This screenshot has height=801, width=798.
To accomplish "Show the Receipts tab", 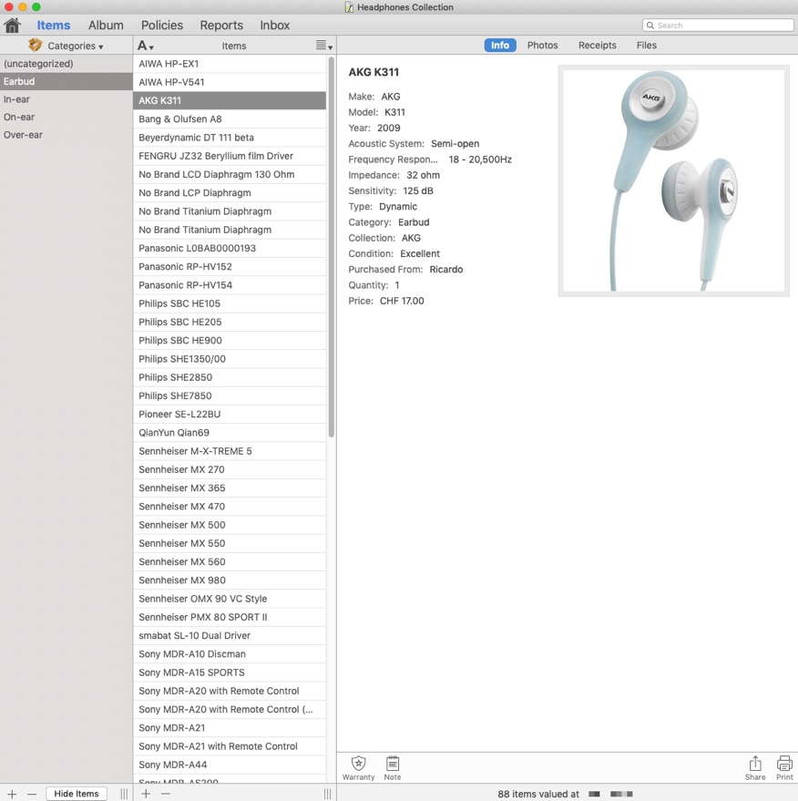I will [597, 45].
